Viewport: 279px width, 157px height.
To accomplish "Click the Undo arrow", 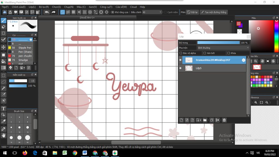I will (47, 12).
